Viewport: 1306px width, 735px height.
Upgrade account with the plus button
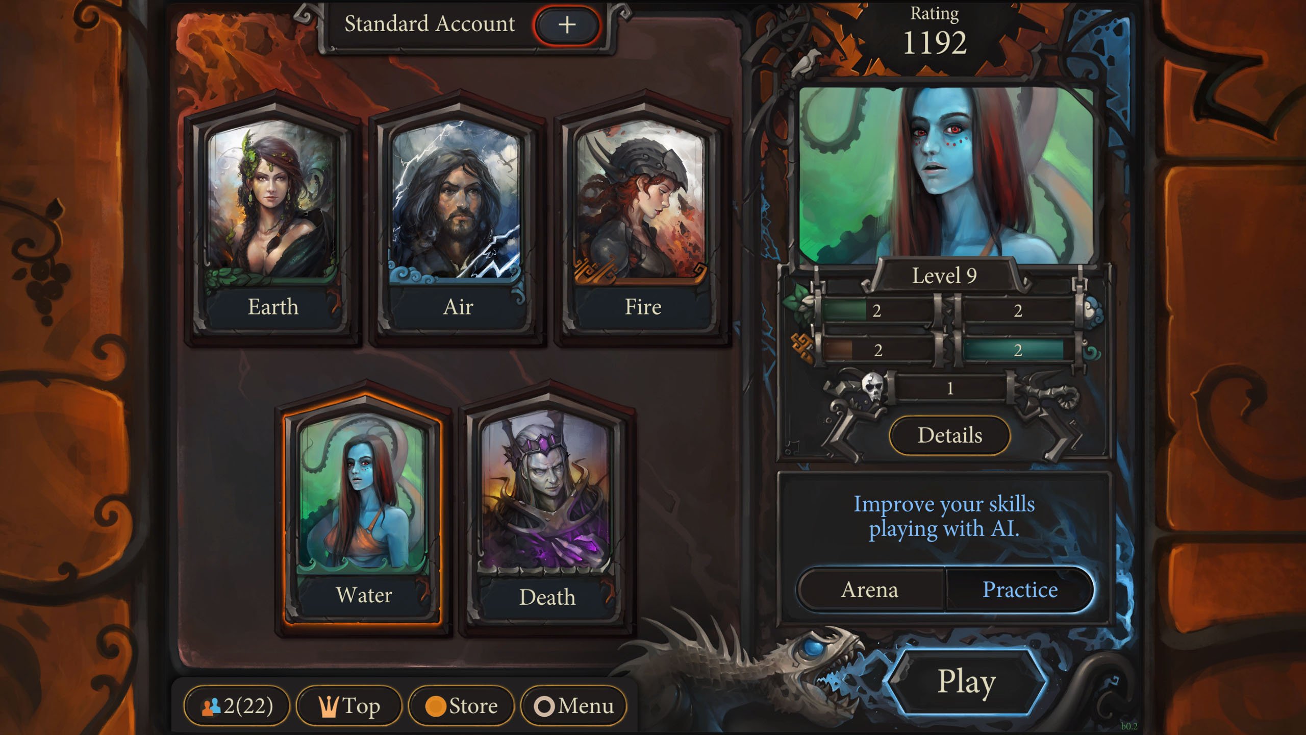tap(567, 24)
